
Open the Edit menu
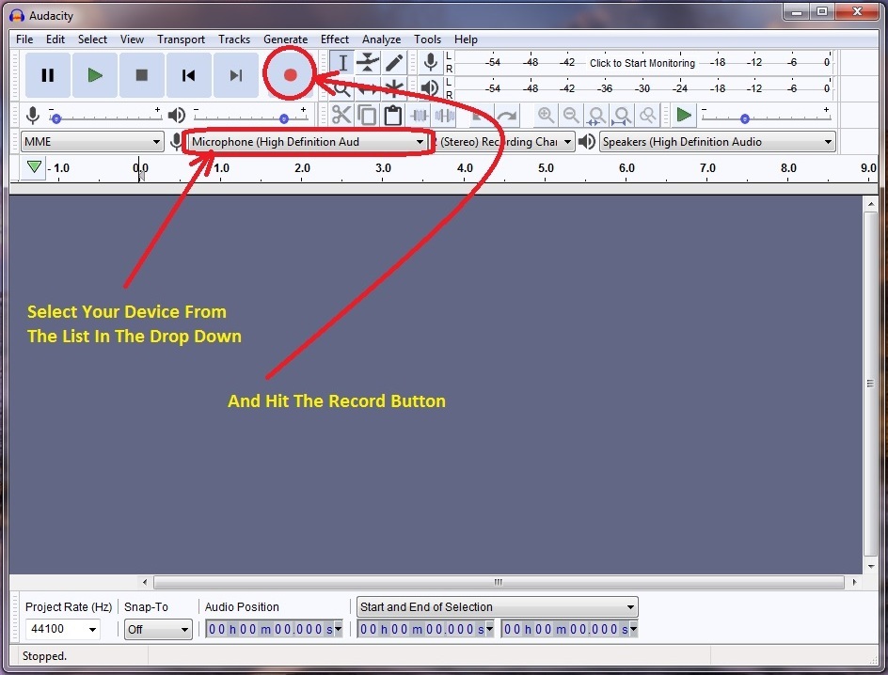point(55,39)
